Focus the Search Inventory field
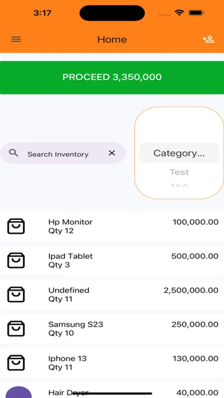Viewport: 224px width, 398px height. click(63, 153)
